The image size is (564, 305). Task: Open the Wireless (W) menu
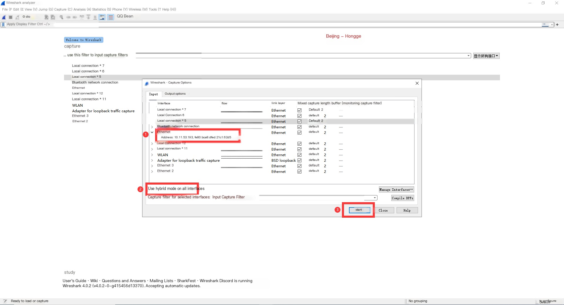[x=138, y=9]
